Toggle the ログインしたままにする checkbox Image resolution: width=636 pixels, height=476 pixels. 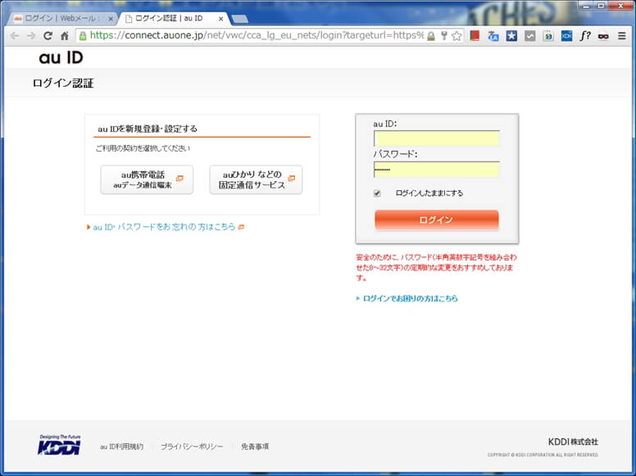[x=377, y=193]
